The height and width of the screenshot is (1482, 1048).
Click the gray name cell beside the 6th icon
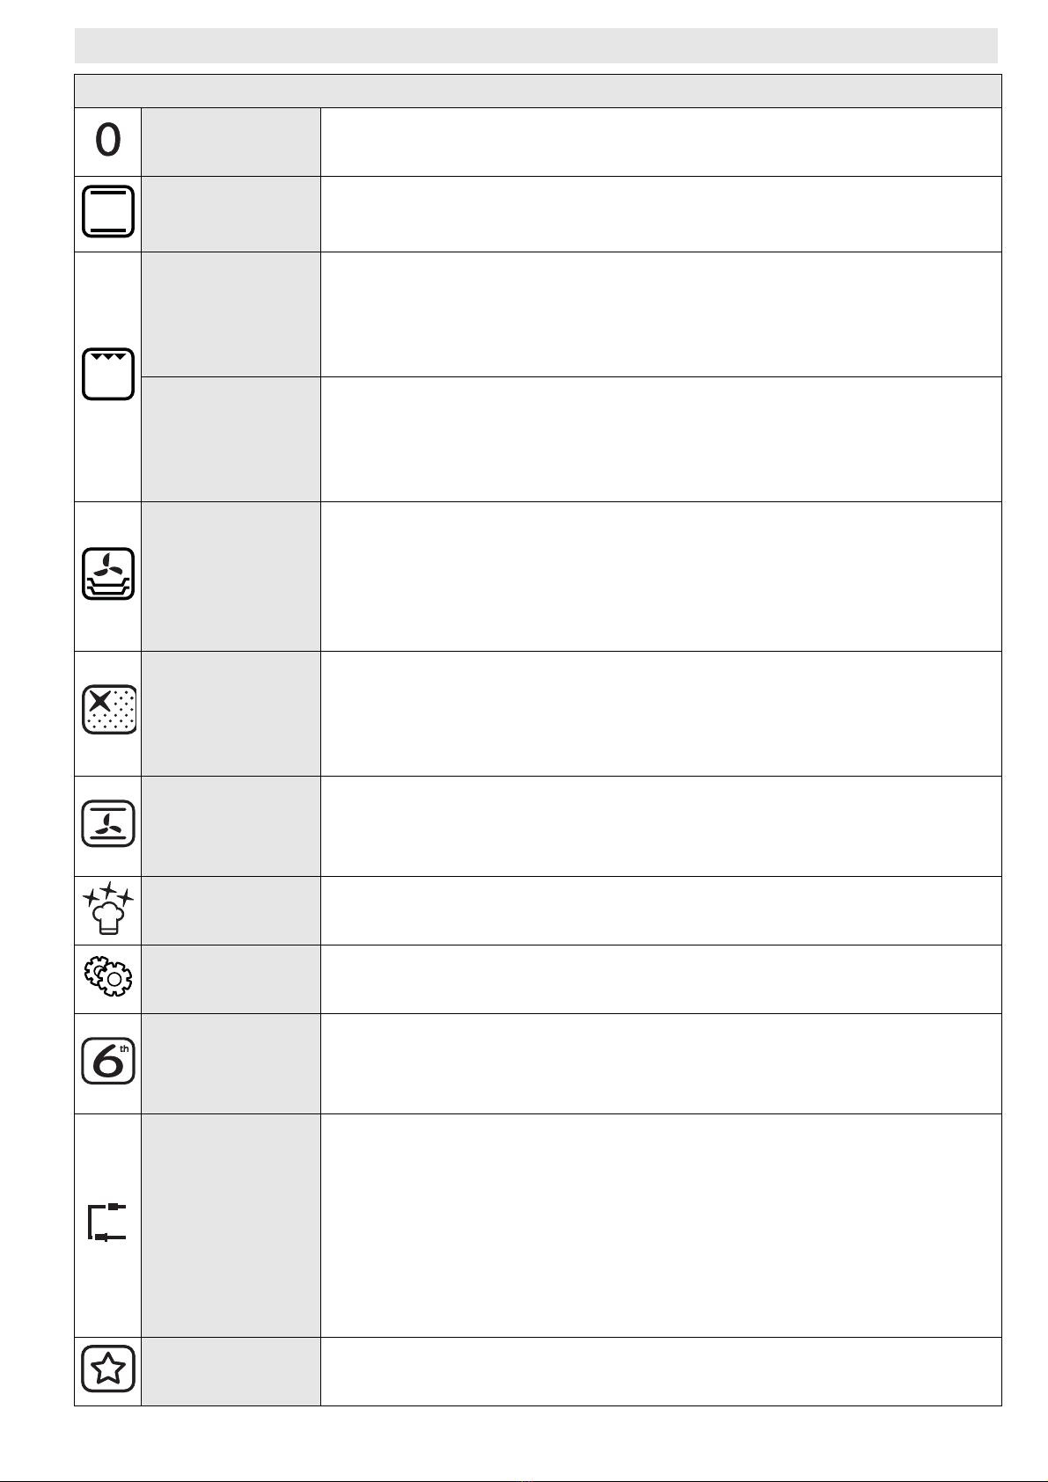tap(231, 1063)
